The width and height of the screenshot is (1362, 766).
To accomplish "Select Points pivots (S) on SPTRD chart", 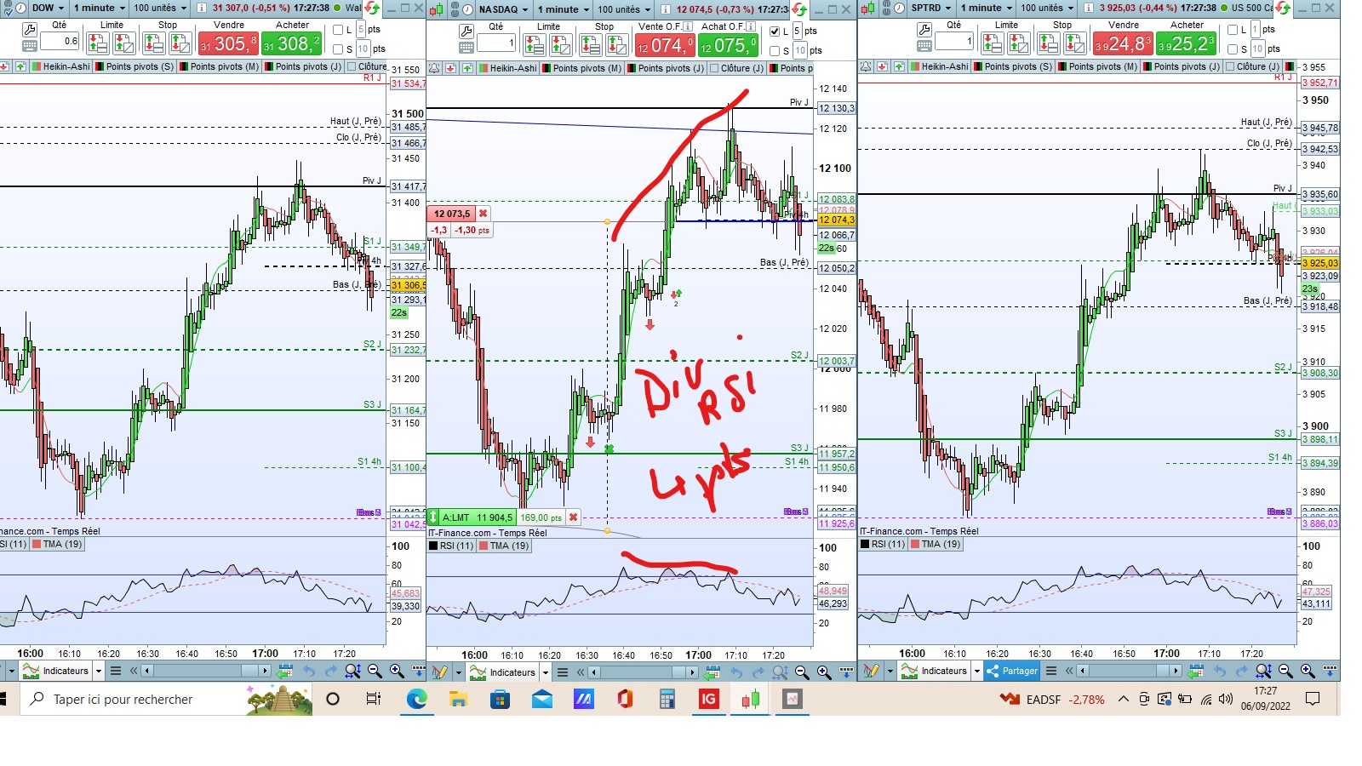I will click(x=1013, y=66).
